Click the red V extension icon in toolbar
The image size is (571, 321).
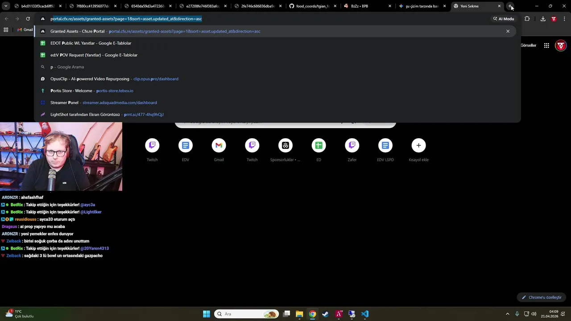(x=554, y=19)
